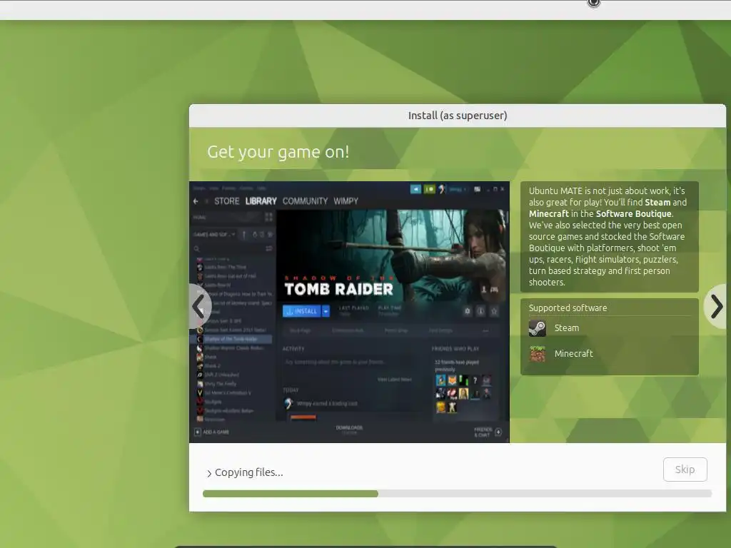Advance to the next slide with right arrow
731x548 pixels.
pos(717,307)
